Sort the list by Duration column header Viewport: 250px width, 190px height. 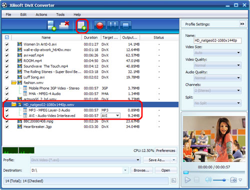point(91,37)
